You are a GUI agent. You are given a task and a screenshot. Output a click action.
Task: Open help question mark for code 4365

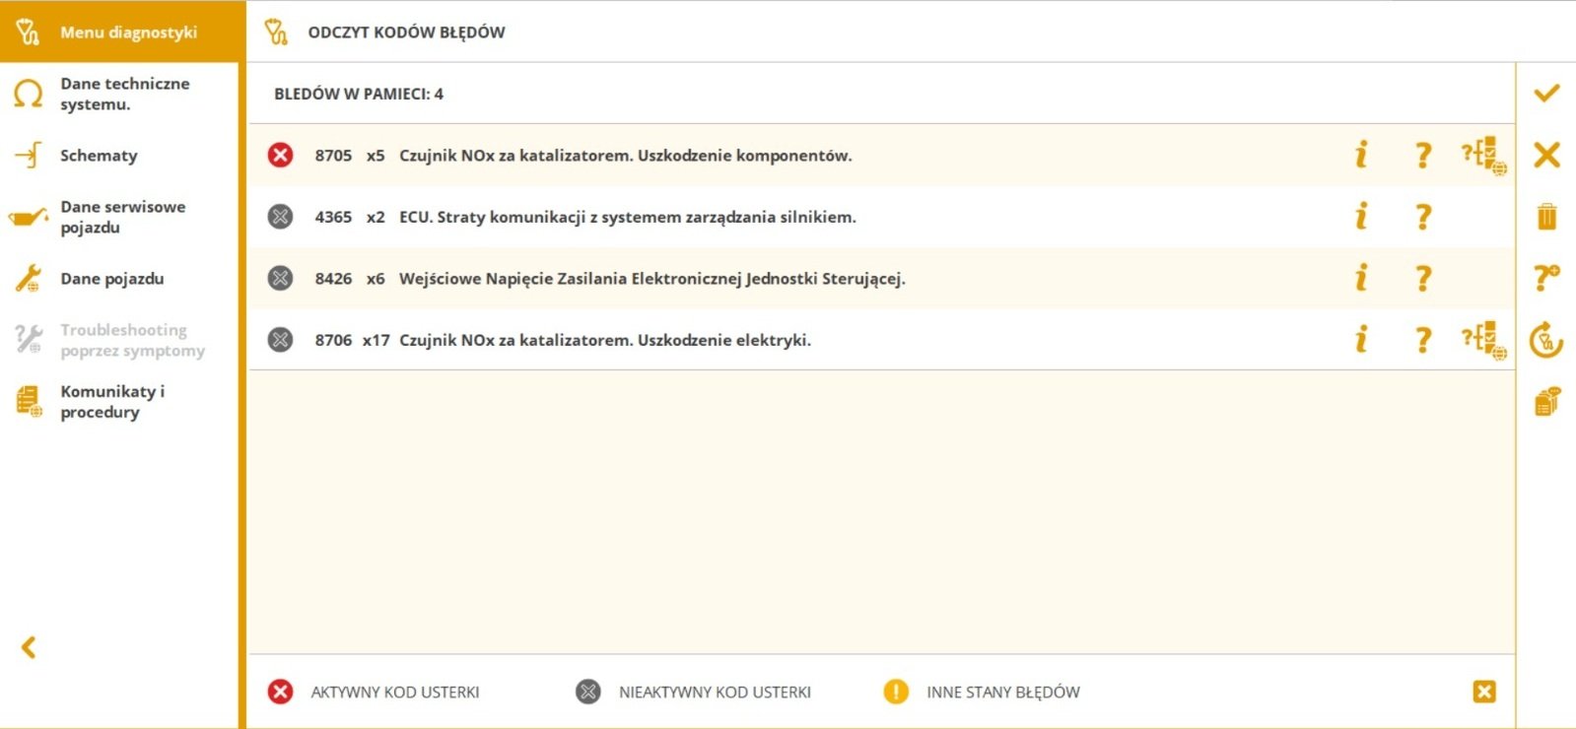[1422, 217]
